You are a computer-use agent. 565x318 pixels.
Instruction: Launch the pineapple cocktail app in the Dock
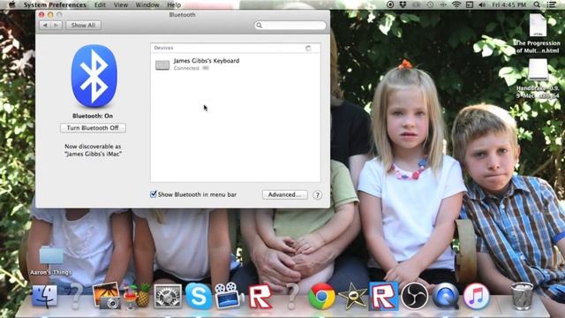137,296
